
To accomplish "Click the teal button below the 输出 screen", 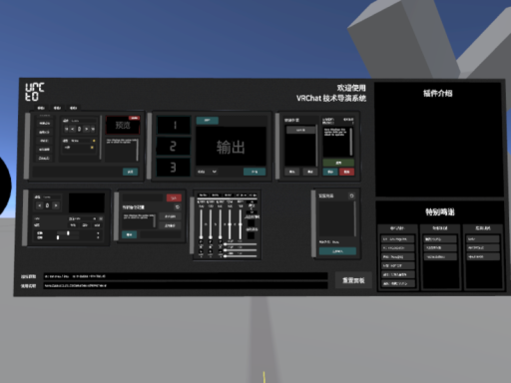I will point(255,172).
